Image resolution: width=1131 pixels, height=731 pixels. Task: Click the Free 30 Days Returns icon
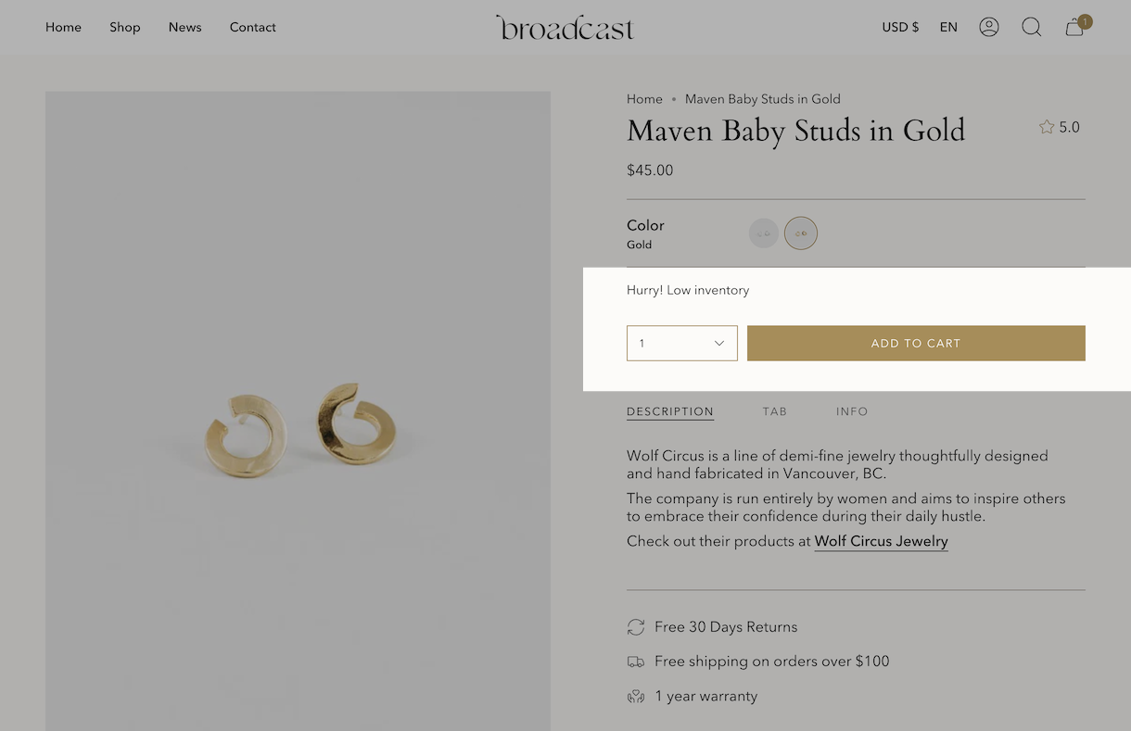(x=636, y=627)
